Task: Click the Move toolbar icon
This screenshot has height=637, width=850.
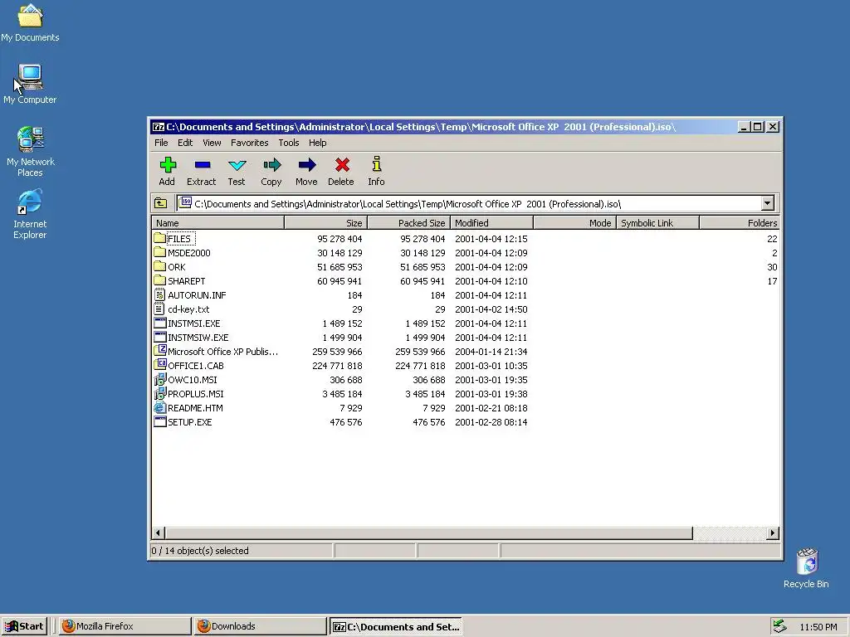Action: (307, 165)
